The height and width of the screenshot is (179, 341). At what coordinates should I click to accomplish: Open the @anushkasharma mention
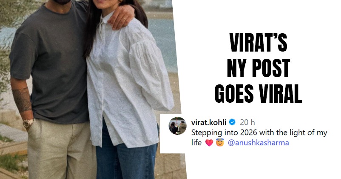tap(259, 143)
